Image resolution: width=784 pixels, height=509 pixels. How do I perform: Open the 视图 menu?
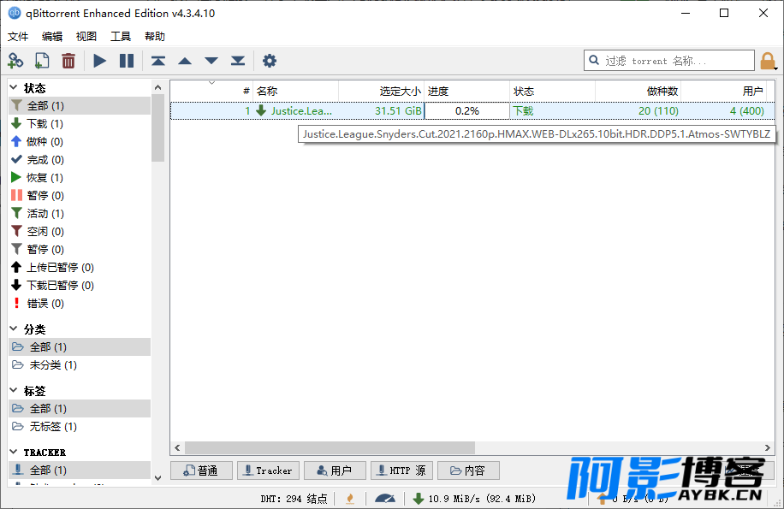click(x=86, y=37)
